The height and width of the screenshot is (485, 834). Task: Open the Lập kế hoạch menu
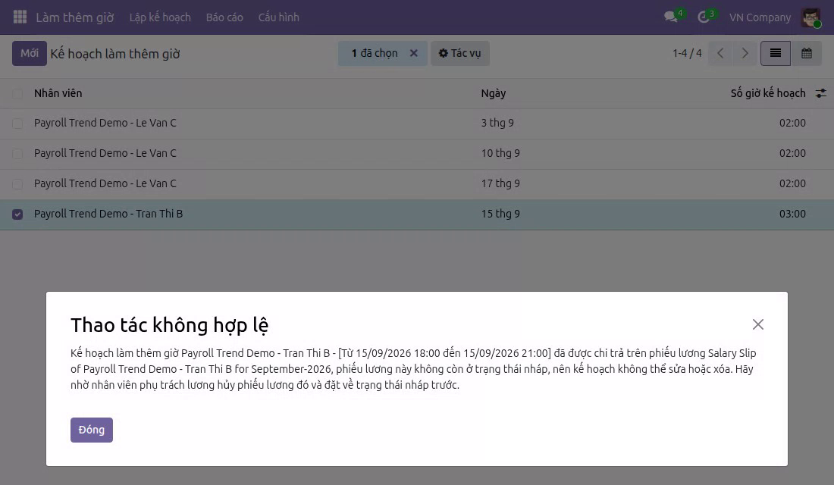160,17
